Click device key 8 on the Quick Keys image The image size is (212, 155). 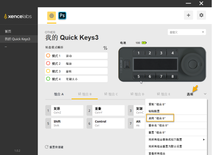tap(172, 76)
